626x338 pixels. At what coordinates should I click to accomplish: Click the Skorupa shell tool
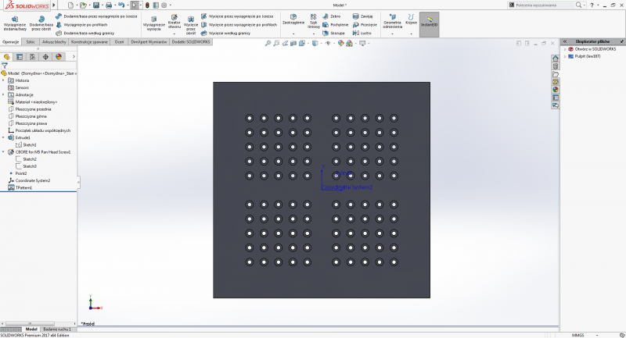click(x=335, y=33)
